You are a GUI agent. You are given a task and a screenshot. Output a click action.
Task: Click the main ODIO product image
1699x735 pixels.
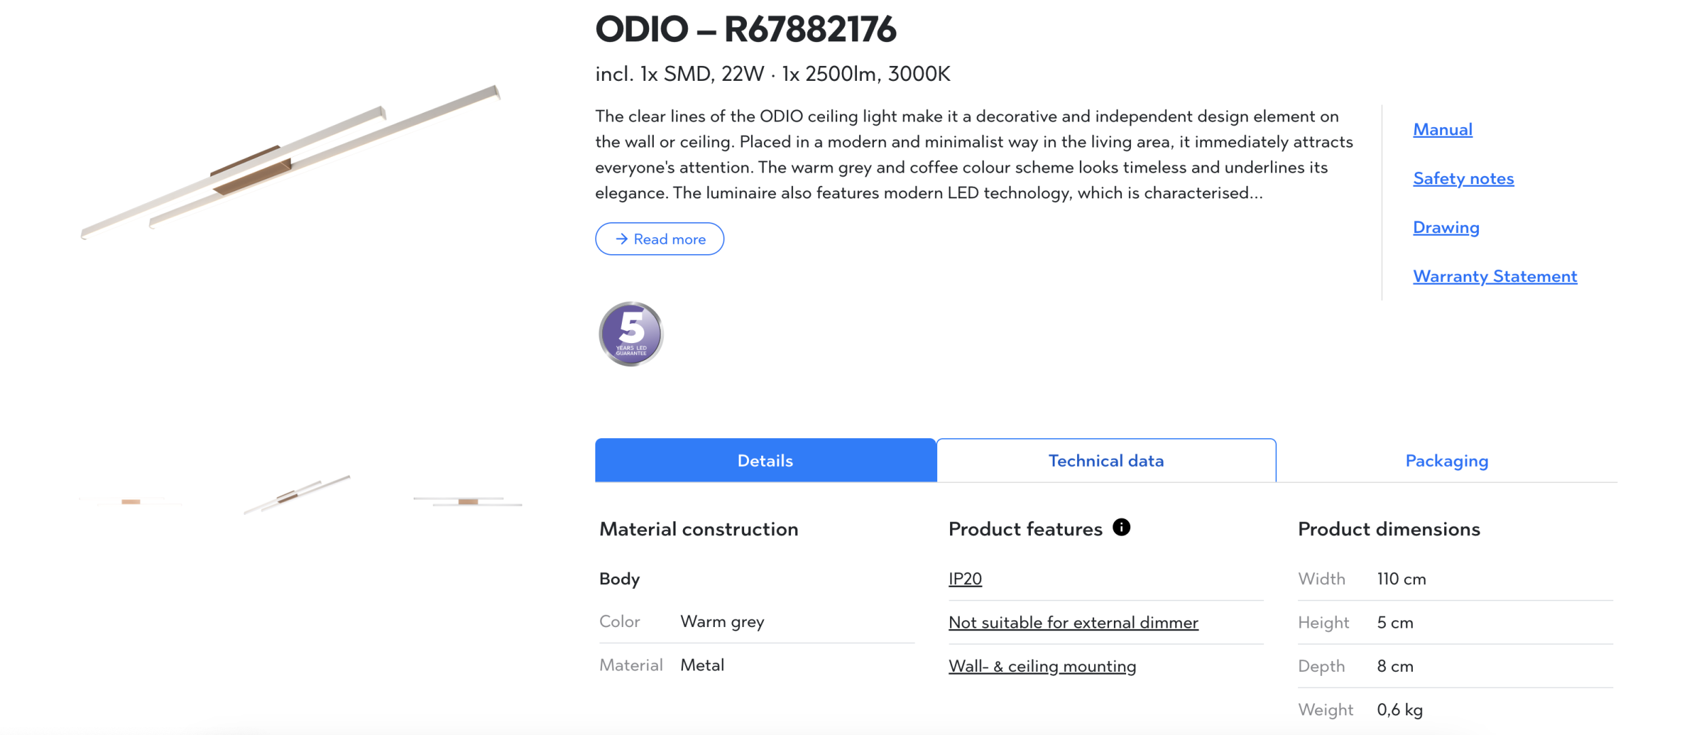(291, 163)
